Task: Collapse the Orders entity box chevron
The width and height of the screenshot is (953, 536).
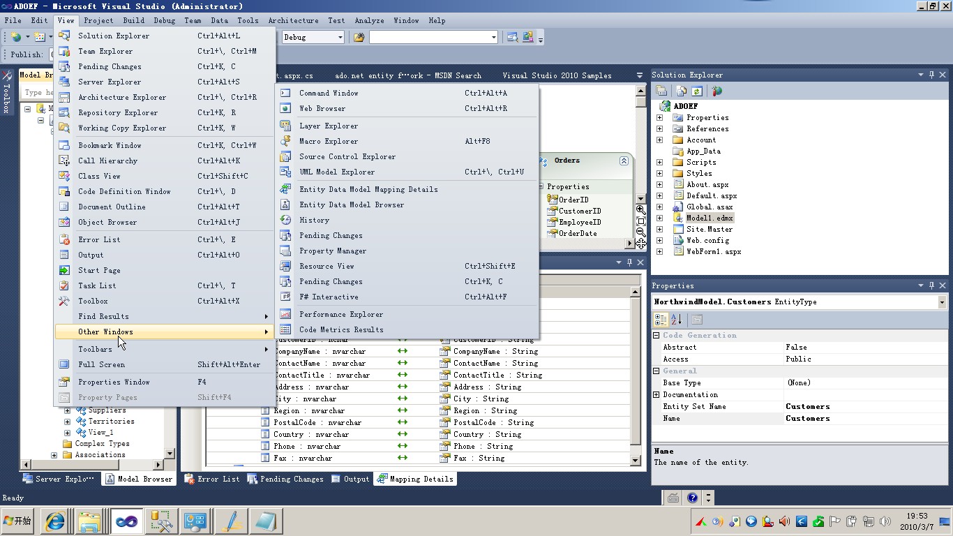Action: point(624,161)
